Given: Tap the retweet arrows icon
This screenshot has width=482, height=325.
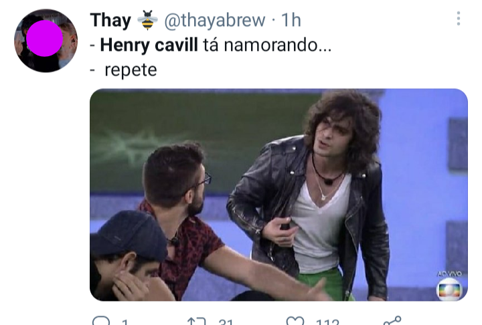Looking at the screenshot, I should pos(196,321).
